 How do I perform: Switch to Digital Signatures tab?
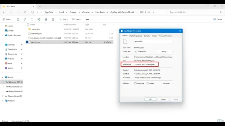click(x=136, y=36)
